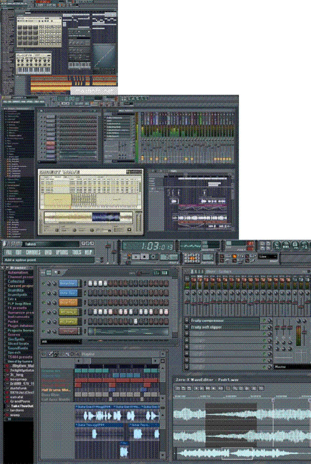The width and height of the screenshot is (311, 464).
Task: Open the Fruity compressor slot menu arrow
Action: click(x=186, y=321)
